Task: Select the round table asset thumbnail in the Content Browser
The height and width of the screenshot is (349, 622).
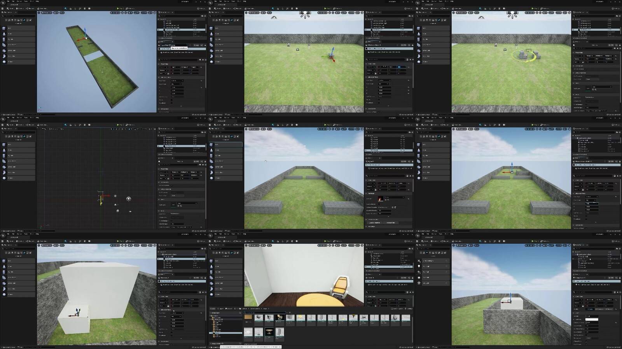Action: 269,332
